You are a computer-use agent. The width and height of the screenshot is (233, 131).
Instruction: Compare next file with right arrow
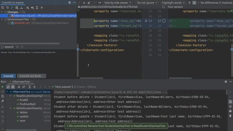(x=99, y=3)
